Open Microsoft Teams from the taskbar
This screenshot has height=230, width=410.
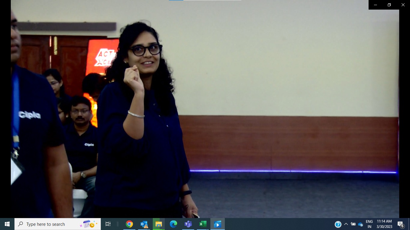coord(188,224)
